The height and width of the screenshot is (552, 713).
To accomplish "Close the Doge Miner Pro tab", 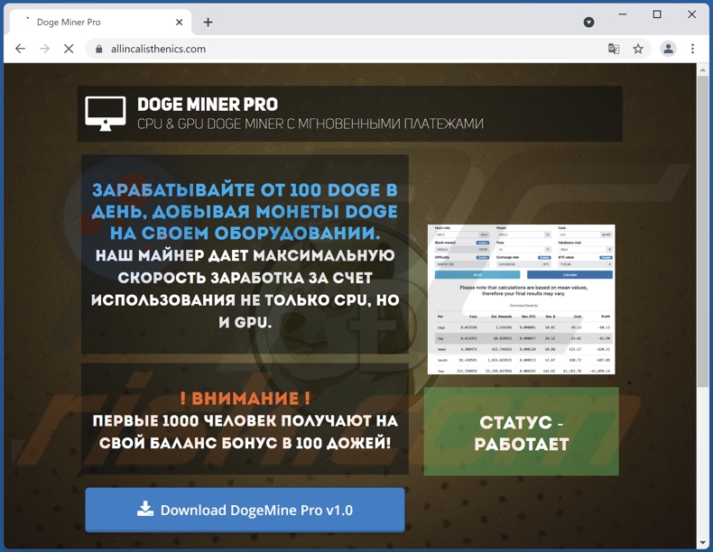I will tap(180, 23).
